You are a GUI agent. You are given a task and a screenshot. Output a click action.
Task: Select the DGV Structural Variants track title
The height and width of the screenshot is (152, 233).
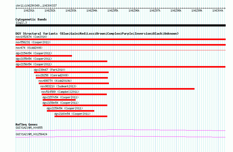coord(97,34)
